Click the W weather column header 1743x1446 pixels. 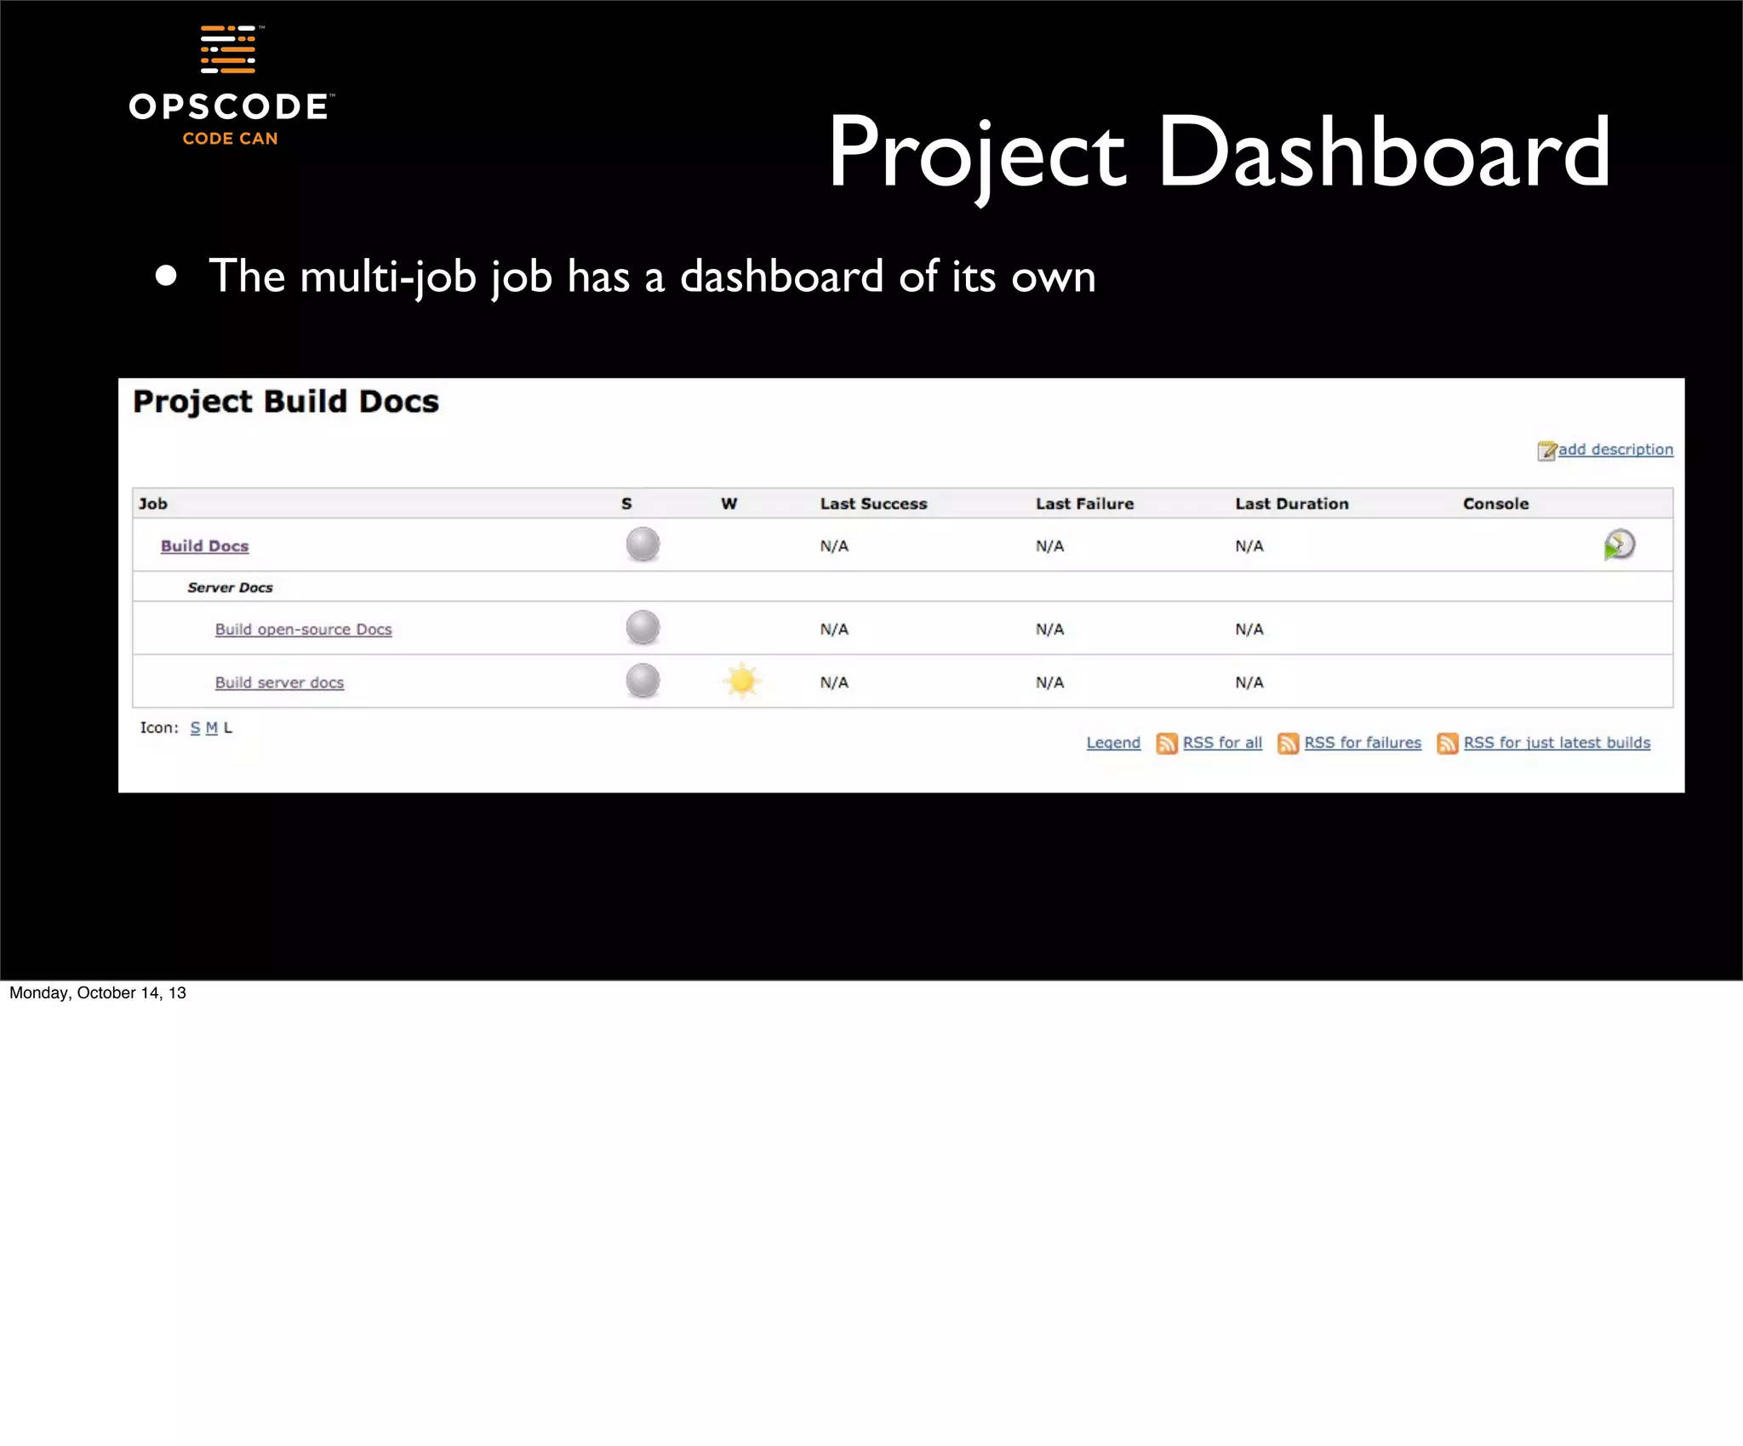[x=729, y=504]
